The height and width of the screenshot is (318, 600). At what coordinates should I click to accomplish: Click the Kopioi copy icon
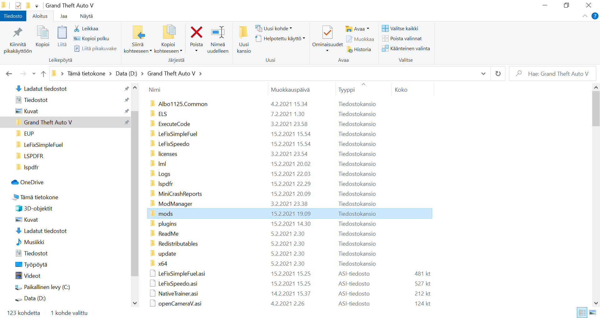tap(42, 36)
